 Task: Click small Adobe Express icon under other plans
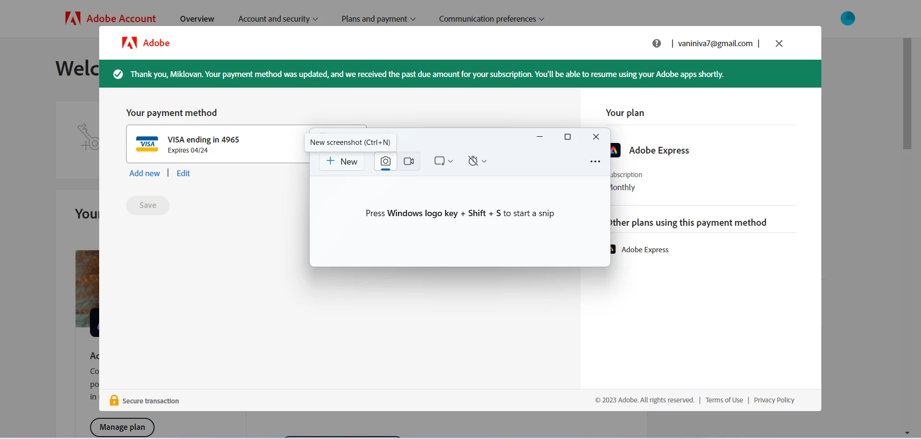pyautogui.click(x=613, y=249)
